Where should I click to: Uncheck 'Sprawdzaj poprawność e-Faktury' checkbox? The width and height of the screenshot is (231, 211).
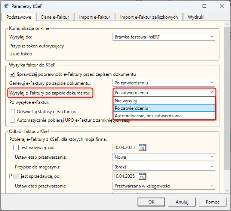[12, 74]
